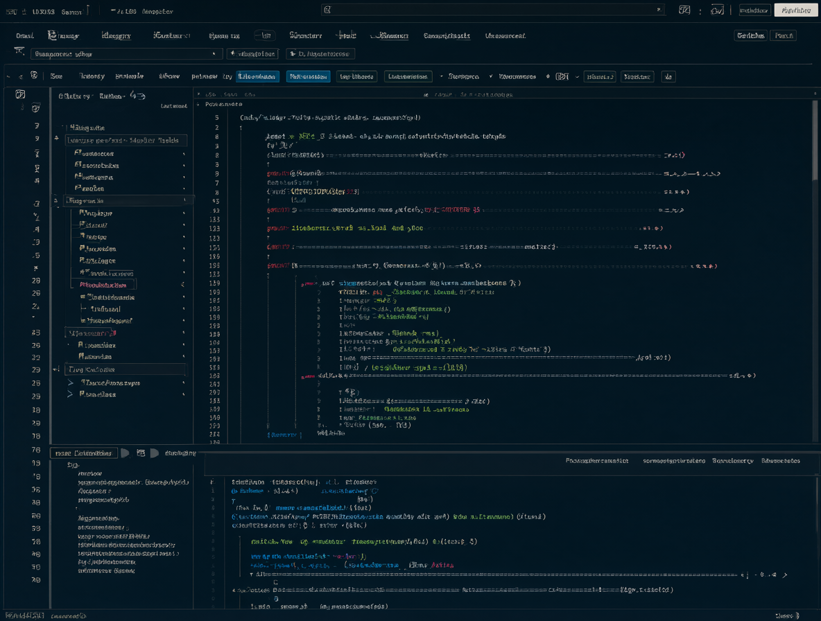Click the boxed icon near the toolbar's right end

click(562, 76)
